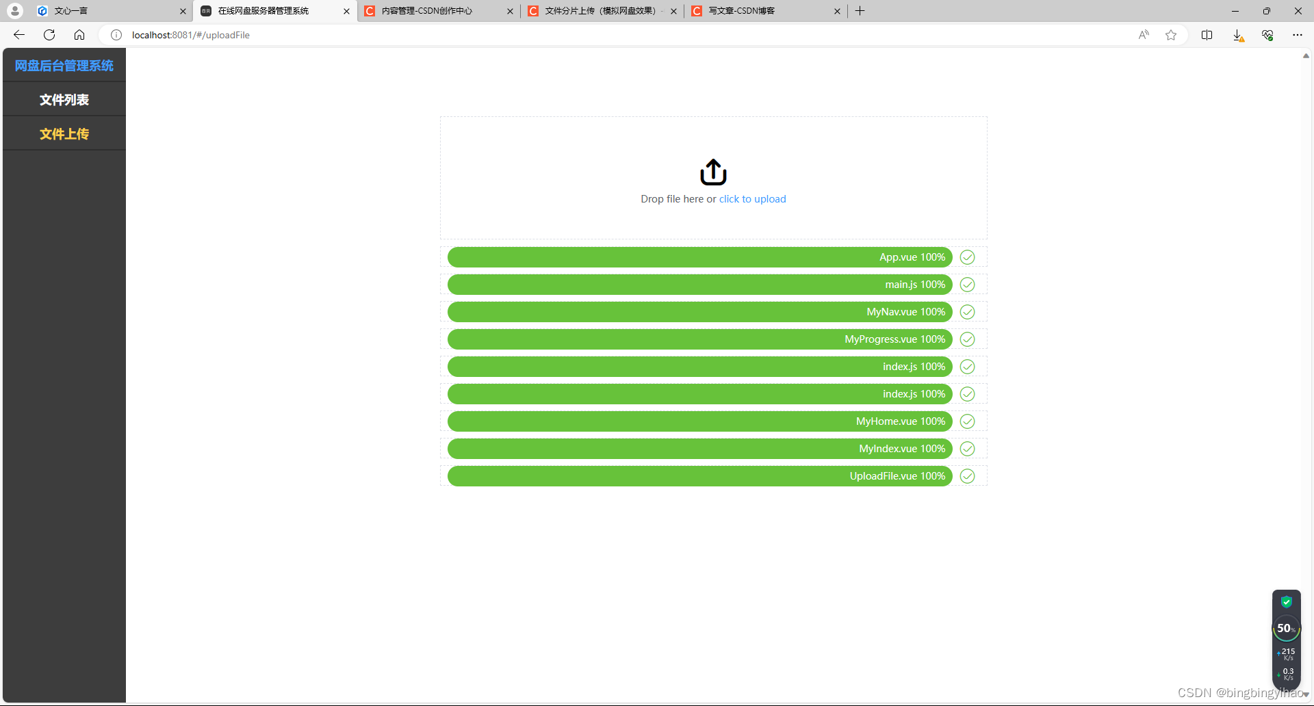Select 文件上传 in the sidebar menu

point(64,134)
